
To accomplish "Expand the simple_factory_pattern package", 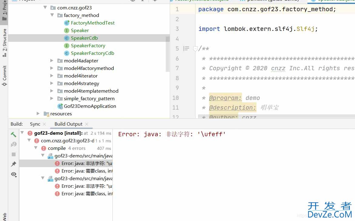I will click(x=52, y=98).
